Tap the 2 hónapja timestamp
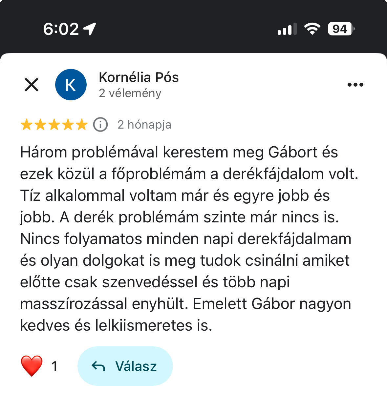Viewport: 387px width, 411px height. tap(144, 125)
